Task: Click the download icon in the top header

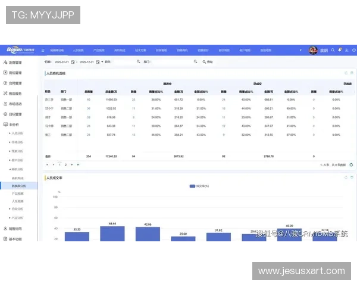Action: pos(346,51)
